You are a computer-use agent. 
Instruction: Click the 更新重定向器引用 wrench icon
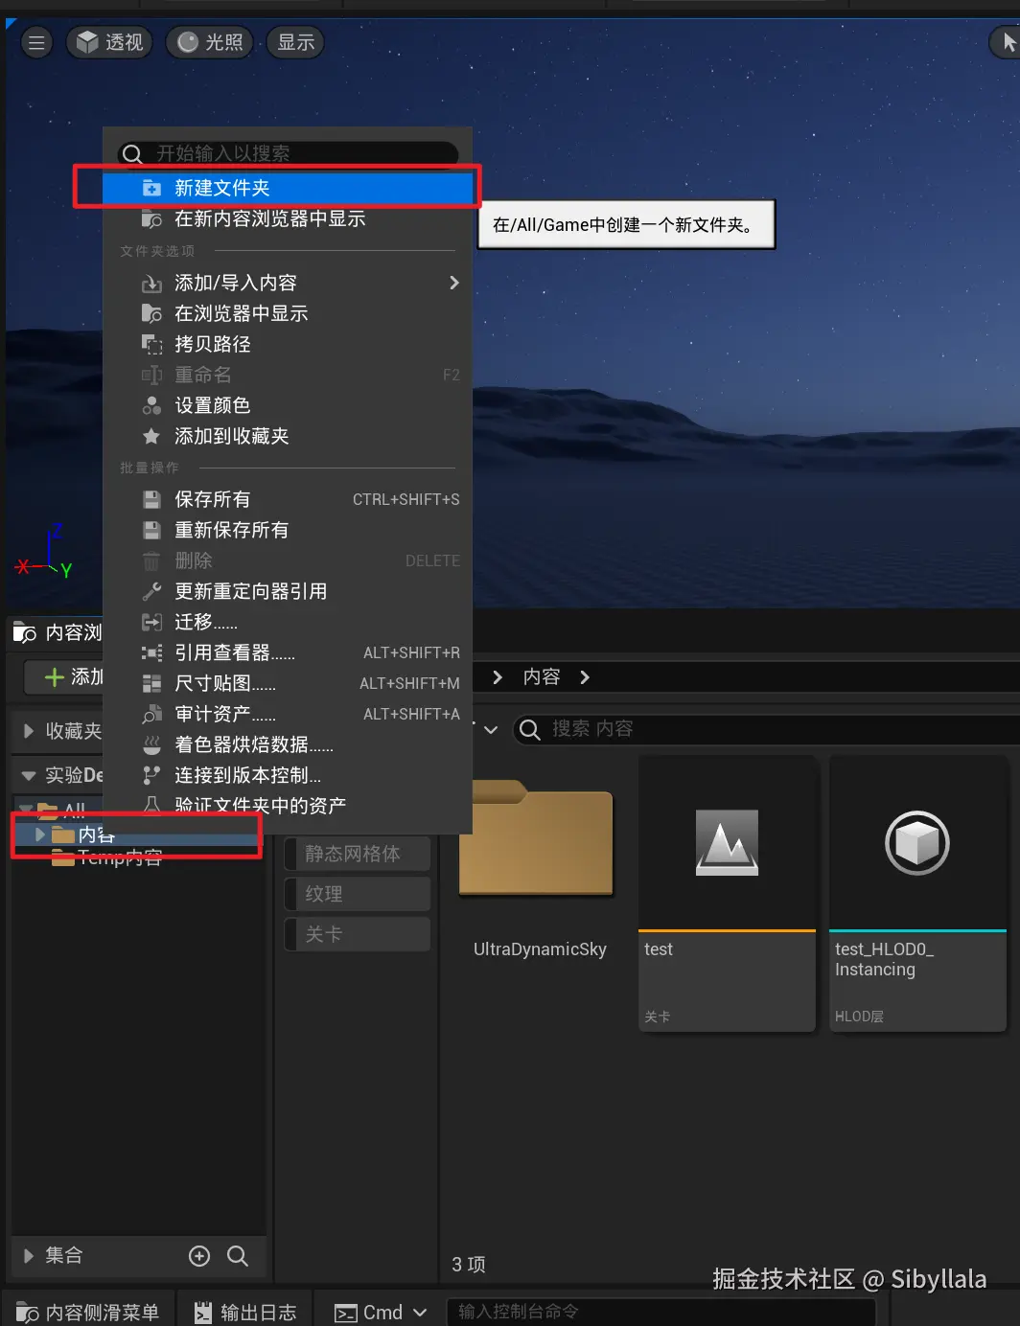pyautogui.click(x=151, y=591)
